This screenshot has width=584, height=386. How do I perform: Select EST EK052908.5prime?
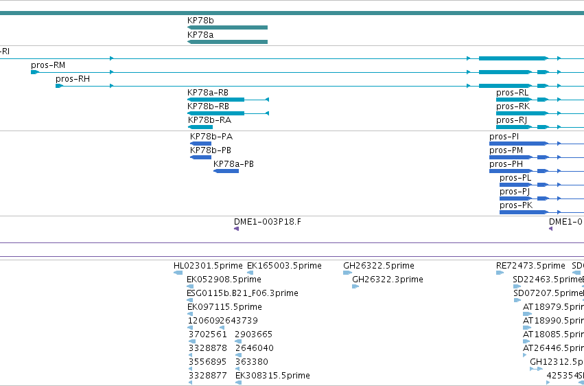tap(190, 286)
